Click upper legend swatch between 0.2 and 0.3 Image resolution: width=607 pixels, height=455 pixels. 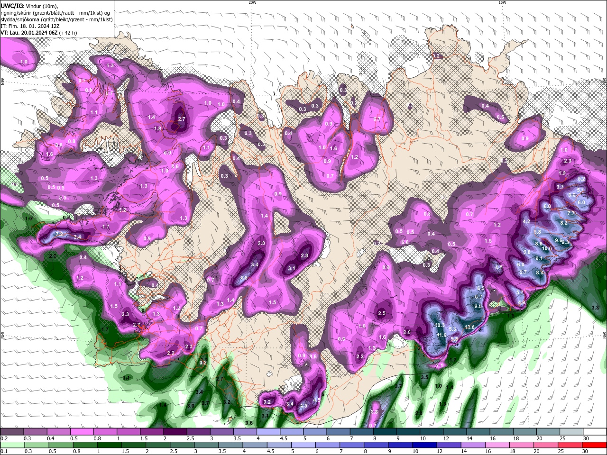(x=12, y=432)
